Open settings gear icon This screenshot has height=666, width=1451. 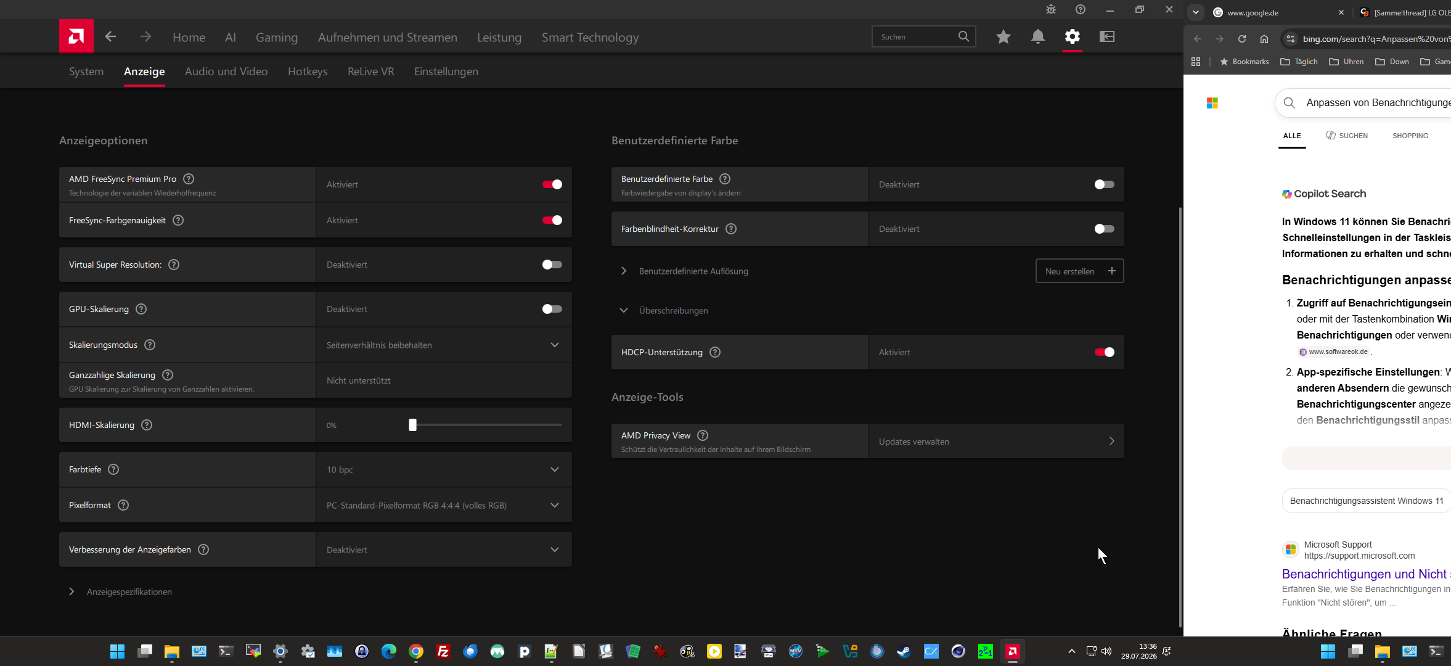pyautogui.click(x=1073, y=36)
